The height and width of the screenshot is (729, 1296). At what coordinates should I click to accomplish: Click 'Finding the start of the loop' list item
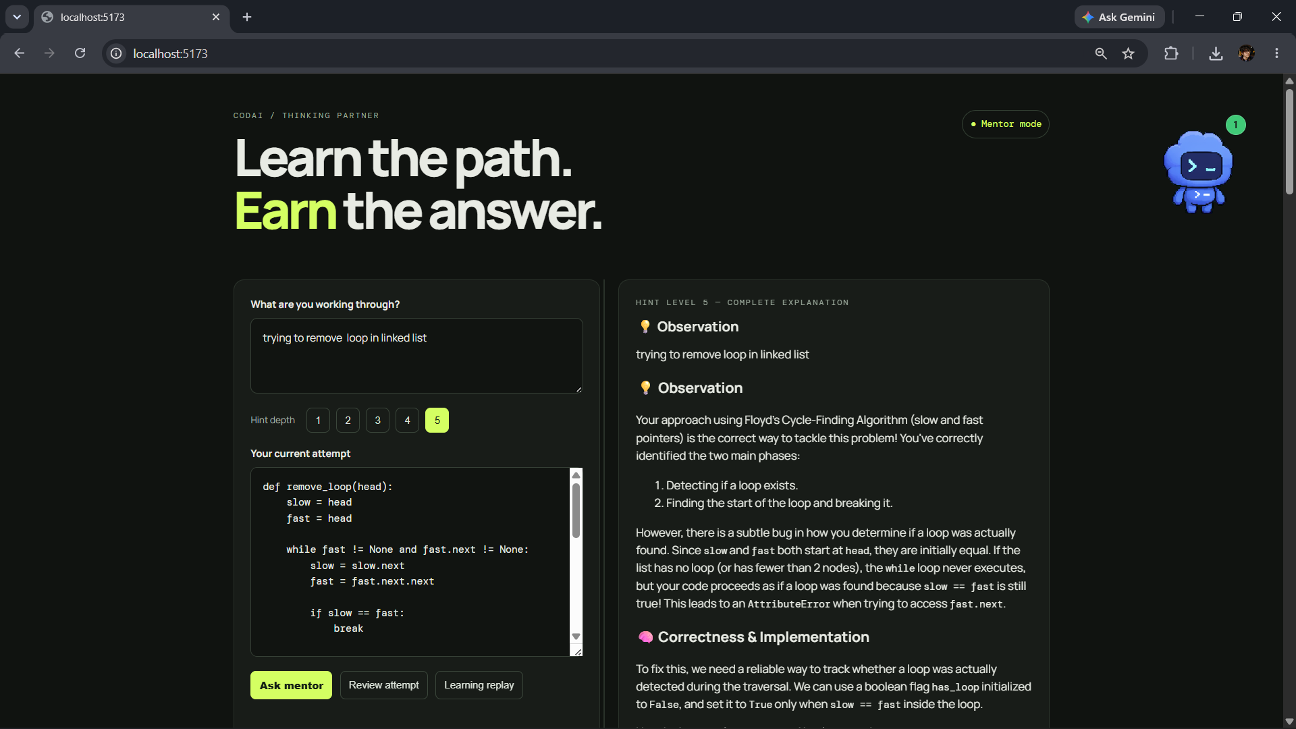coord(779,503)
